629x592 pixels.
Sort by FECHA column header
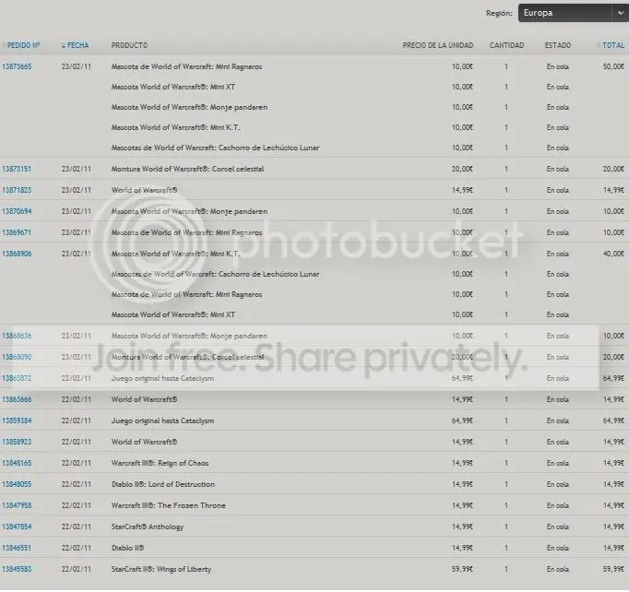pos(75,45)
